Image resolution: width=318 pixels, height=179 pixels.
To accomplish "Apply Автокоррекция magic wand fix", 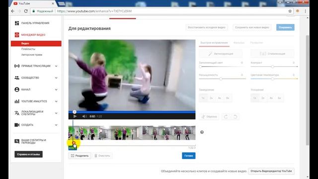I will point(221,54).
